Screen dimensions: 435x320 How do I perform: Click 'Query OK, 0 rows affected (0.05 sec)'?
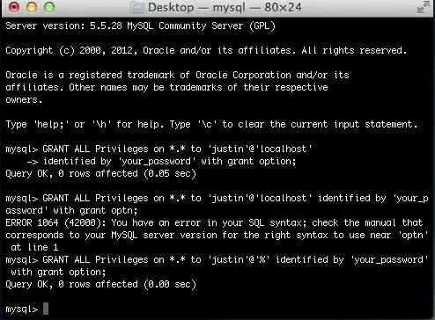tap(100, 173)
